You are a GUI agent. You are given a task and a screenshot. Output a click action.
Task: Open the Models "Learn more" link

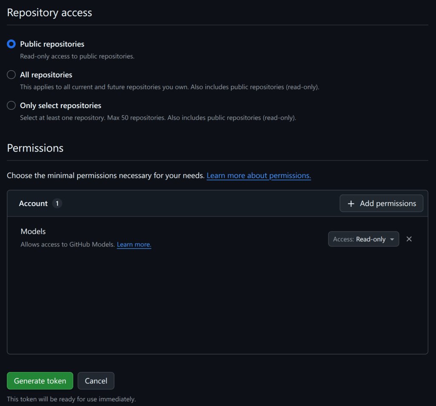point(134,244)
